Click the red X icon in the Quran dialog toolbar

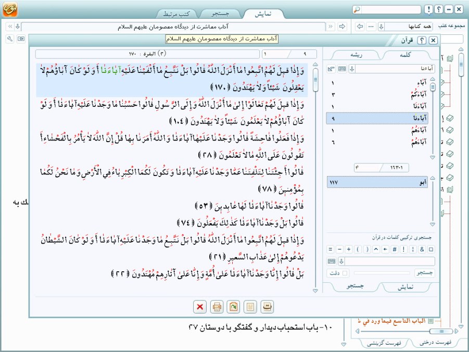(x=200, y=307)
